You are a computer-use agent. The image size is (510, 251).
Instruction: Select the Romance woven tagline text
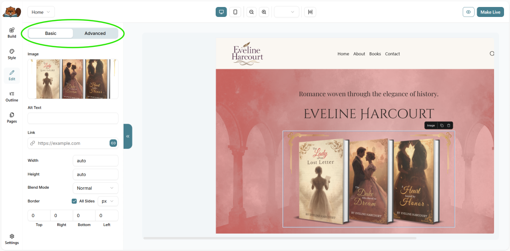(369, 94)
